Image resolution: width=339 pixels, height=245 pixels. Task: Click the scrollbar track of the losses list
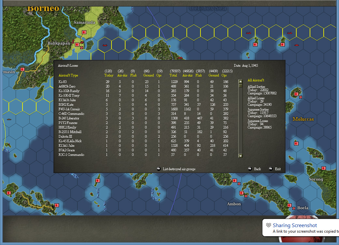click(240, 120)
